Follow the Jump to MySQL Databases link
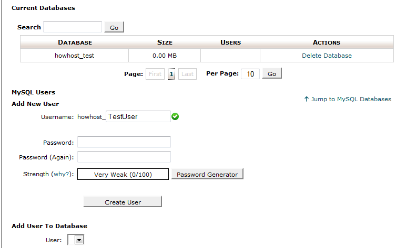This screenshot has height=248, width=396. click(351, 99)
